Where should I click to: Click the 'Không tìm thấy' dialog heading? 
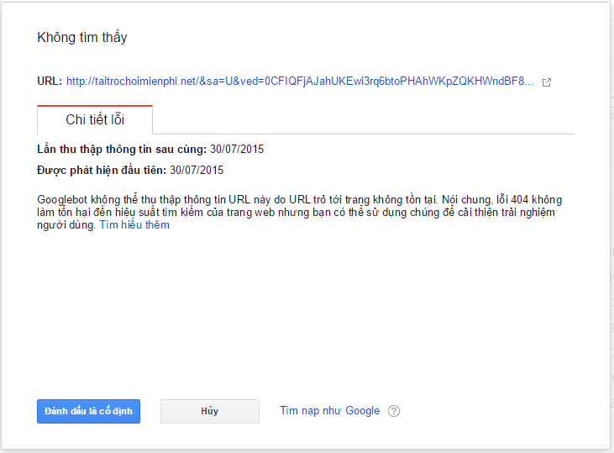[82, 37]
